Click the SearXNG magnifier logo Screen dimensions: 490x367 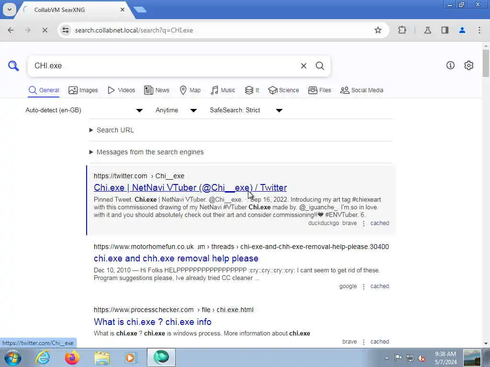click(13, 65)
